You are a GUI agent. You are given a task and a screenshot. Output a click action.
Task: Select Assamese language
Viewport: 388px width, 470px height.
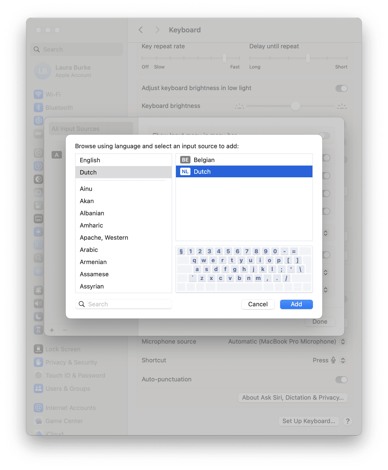[123, 274]
